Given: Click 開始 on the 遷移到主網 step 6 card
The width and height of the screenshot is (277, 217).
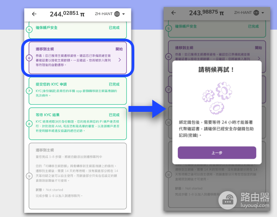Looking at the screenshot, I should tap(119, 49).
